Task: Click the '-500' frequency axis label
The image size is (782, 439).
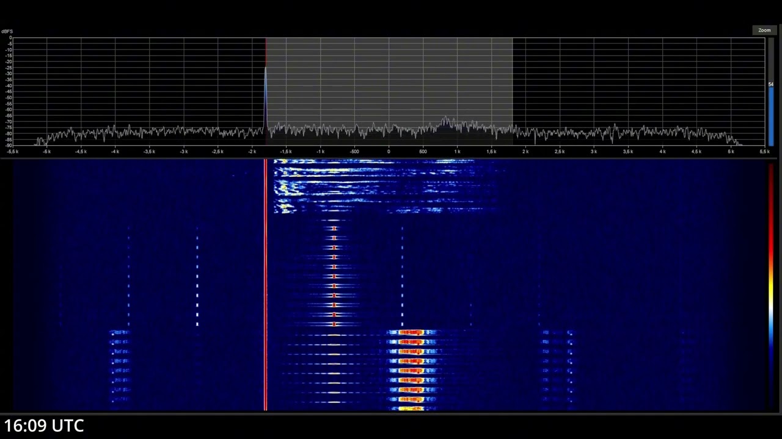Action: click(354, 151)
